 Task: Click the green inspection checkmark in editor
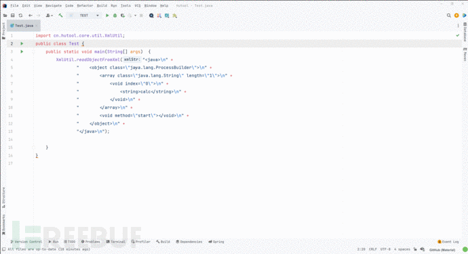[x=458, y=35]
